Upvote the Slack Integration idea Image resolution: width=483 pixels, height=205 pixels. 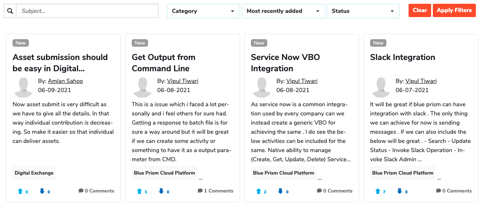[378, 191]
